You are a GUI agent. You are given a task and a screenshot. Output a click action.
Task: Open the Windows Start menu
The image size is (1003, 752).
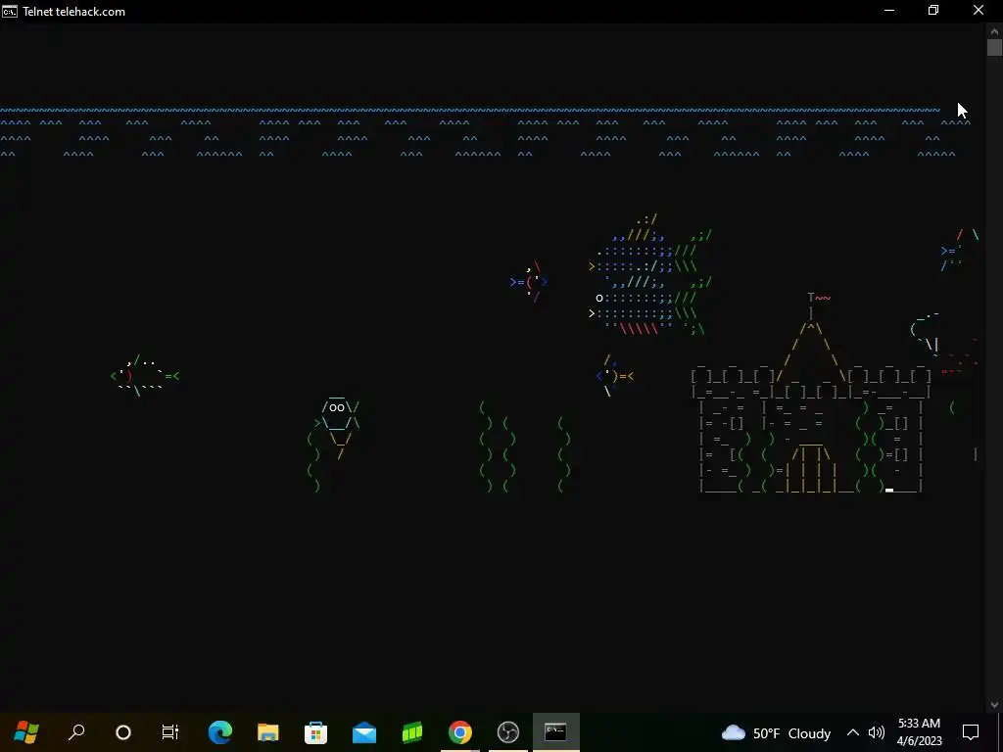coord(25,732)
